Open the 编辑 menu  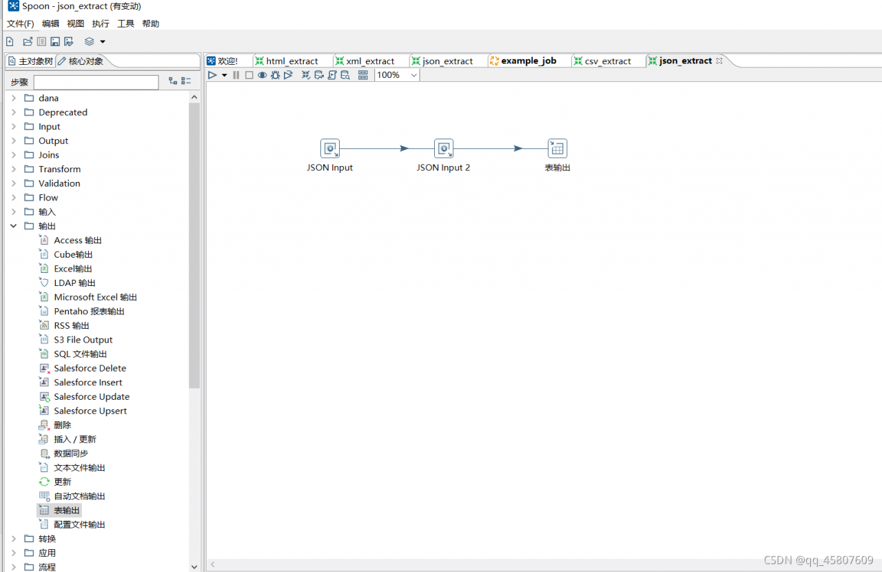pyautogui.click(x=51, y=23)
